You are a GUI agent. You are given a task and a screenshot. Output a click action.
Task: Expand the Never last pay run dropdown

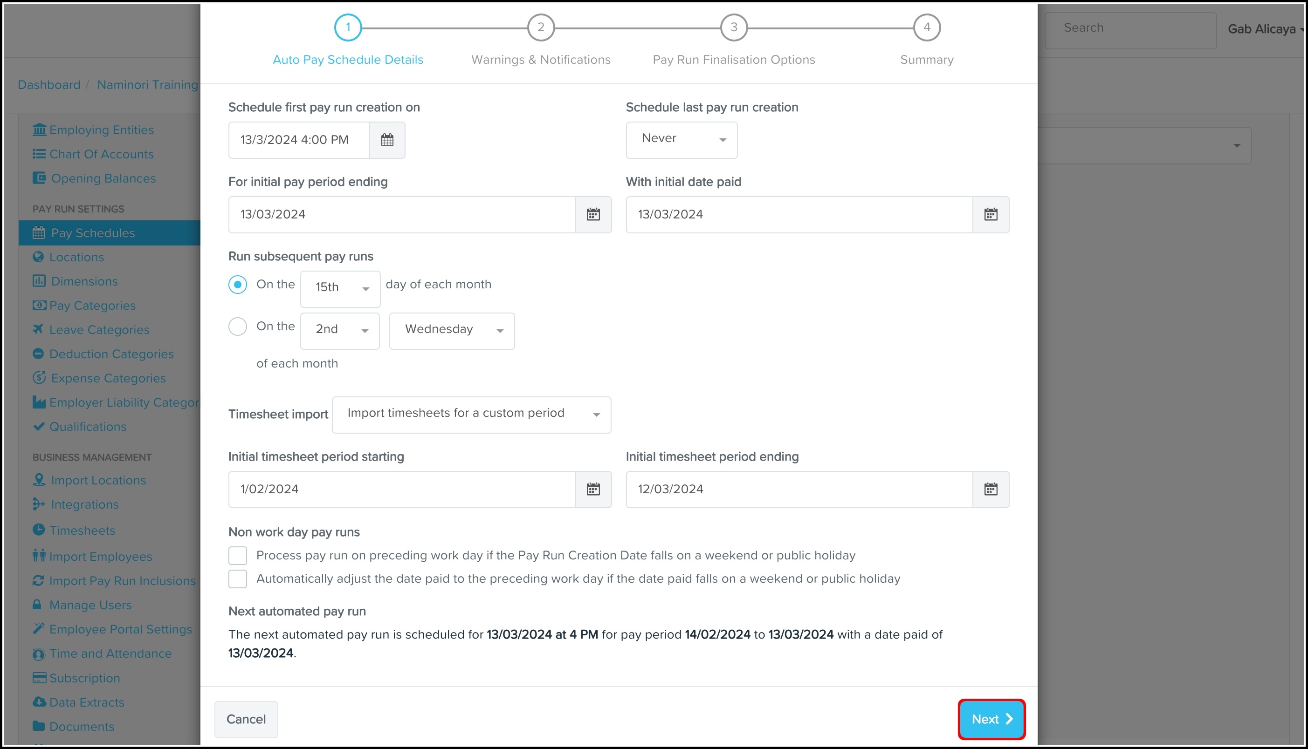point(681,140)
